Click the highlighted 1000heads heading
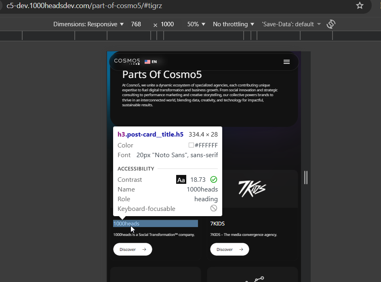This screenshot has height=282, width=381. [156, 223]
